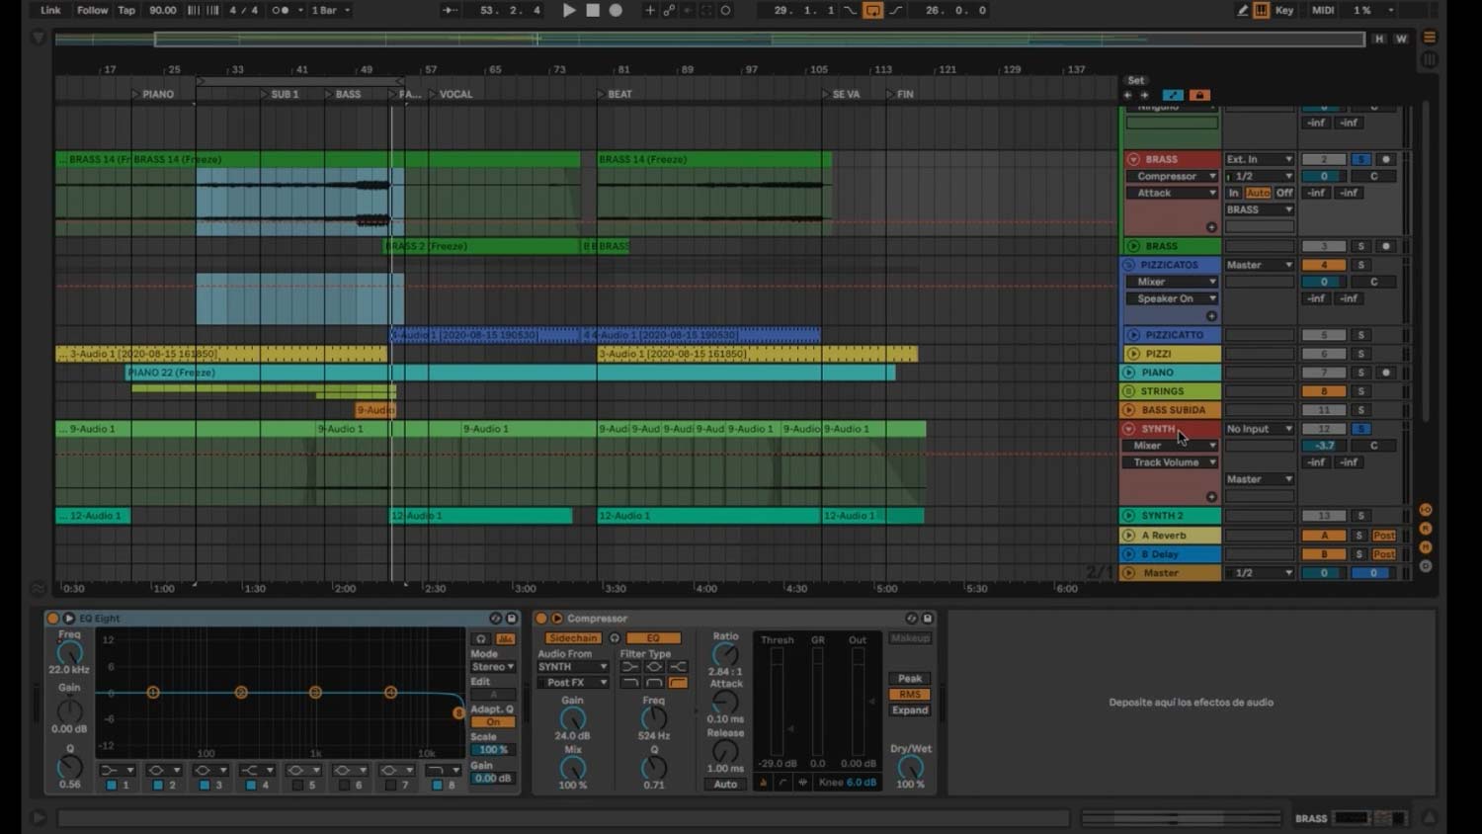The height and width of the screenshot is (834, 1482).
Task: Toggle EQ Eight device activator
Action: pos(53,619)
